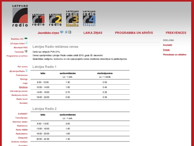194x146 pixels.
Task: Click the camera icon next to Skatīties LR1
Action: [26, 38]
